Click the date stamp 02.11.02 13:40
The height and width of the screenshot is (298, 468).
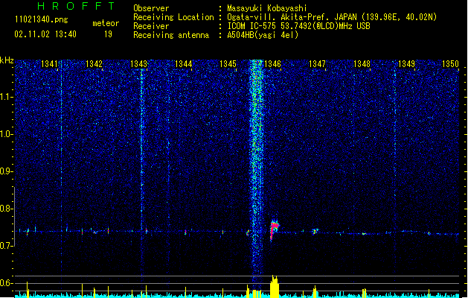(x=45, y=34)
